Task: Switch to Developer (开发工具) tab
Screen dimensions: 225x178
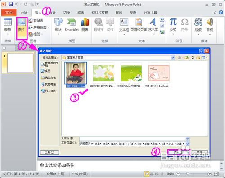Action: pyautogui.click(x=150, y=13)
